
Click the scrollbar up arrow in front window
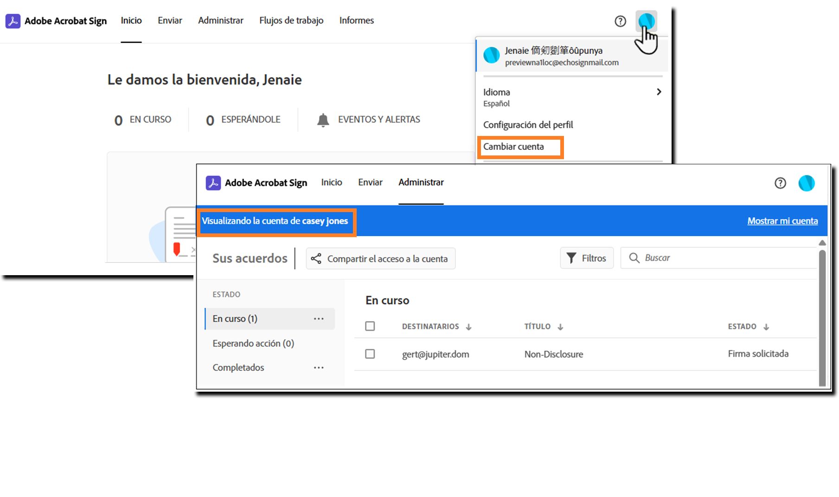[822, 243]
